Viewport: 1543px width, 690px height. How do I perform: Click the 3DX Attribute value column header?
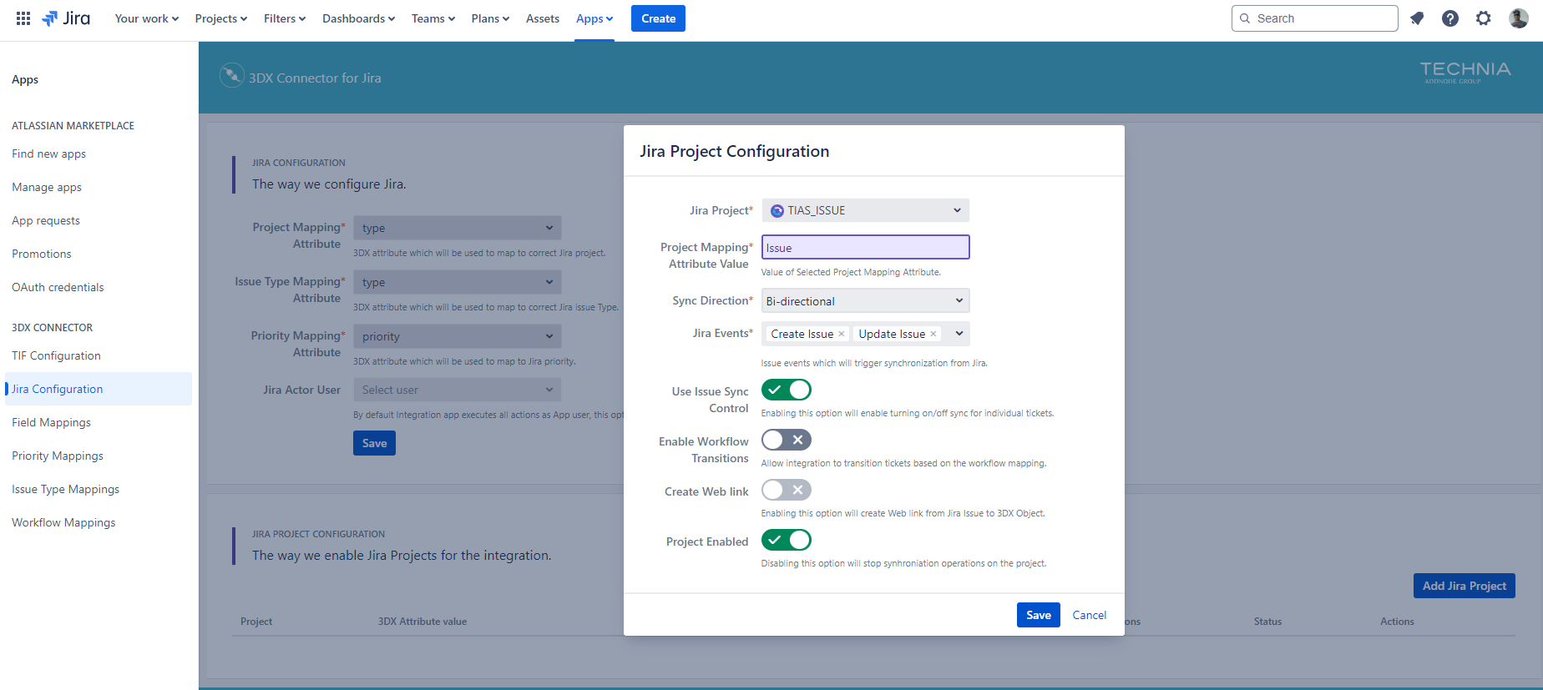coord(422,622)
